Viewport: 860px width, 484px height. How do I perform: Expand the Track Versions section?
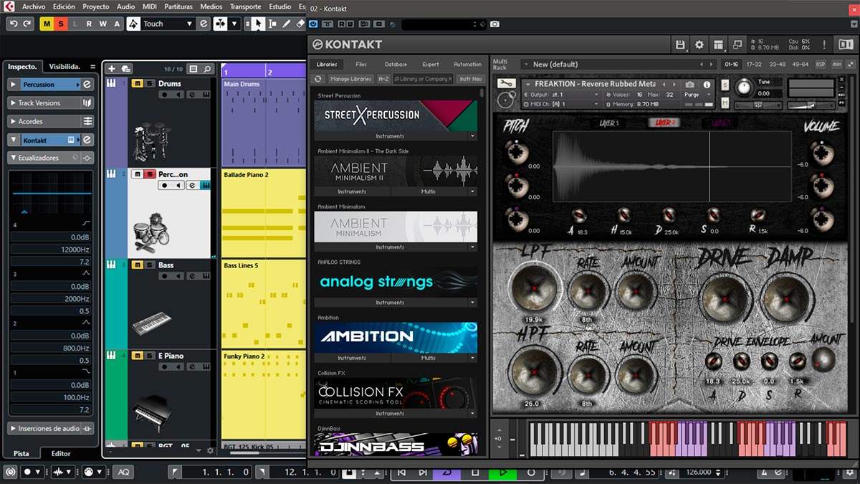(x=14, y=103)
